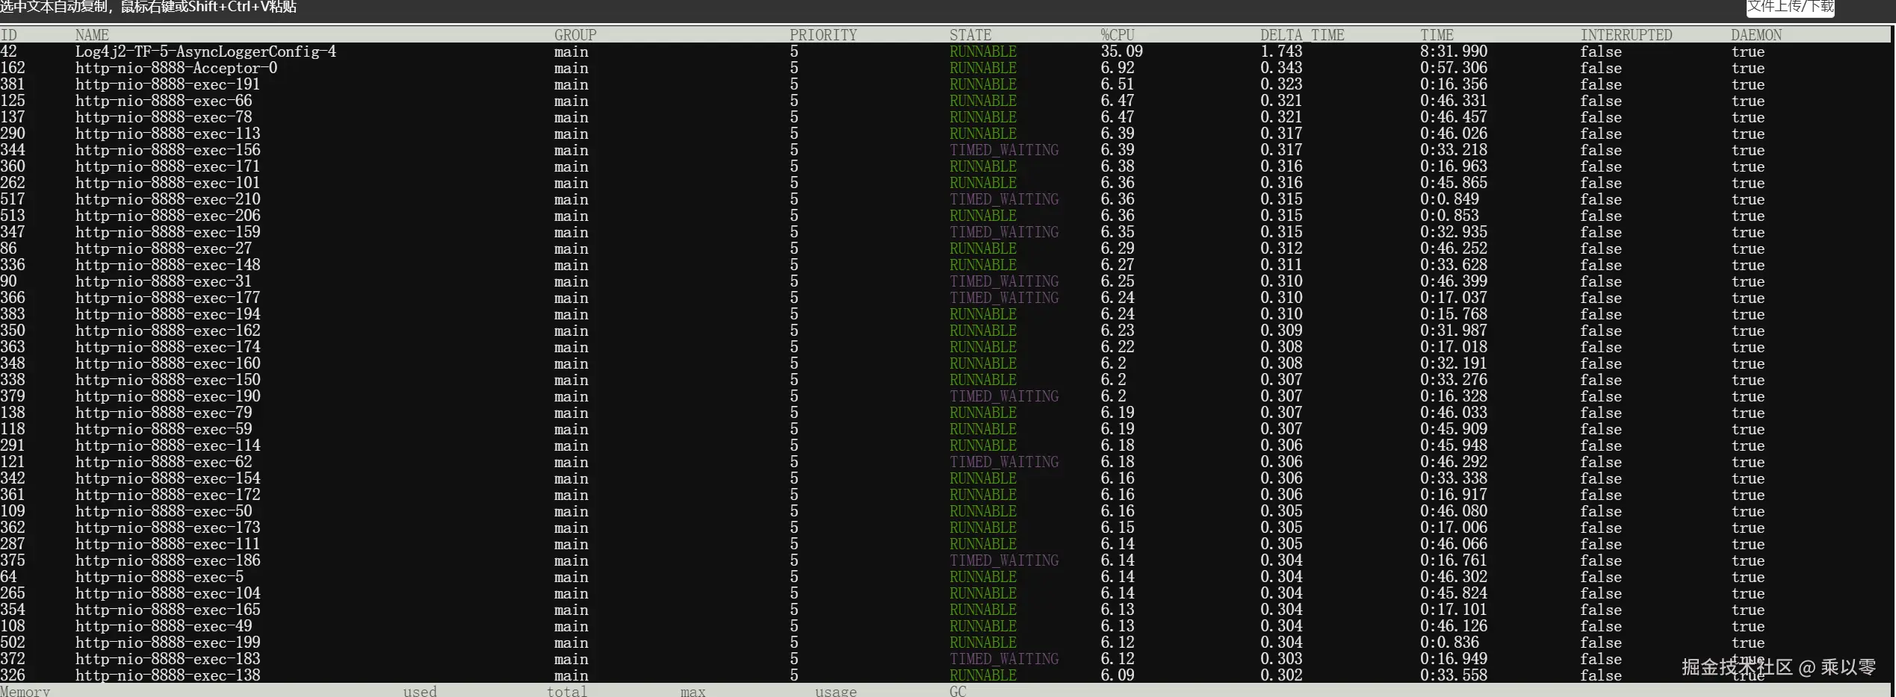Select thread http-nio-8888-exec-177
Viewport: 1896px width, 697px height.
coord(167,298)
